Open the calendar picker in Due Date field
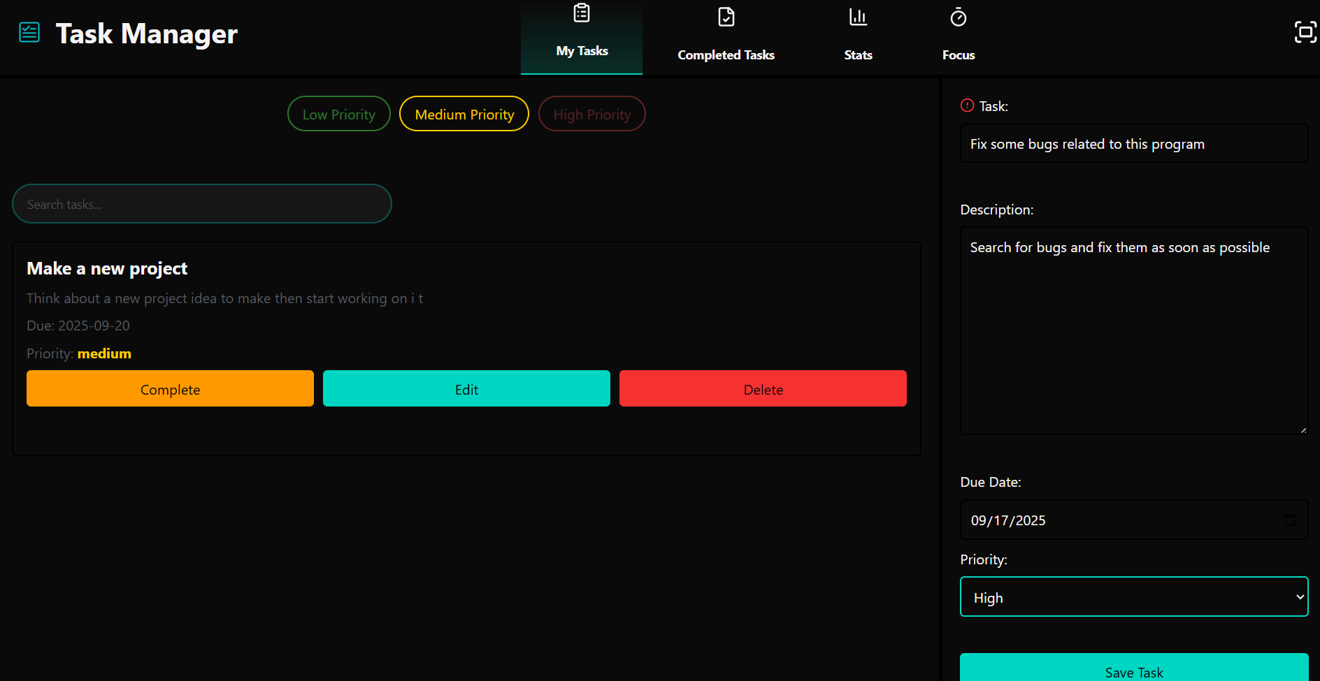1320x681 pixels. click(1289, 520)
